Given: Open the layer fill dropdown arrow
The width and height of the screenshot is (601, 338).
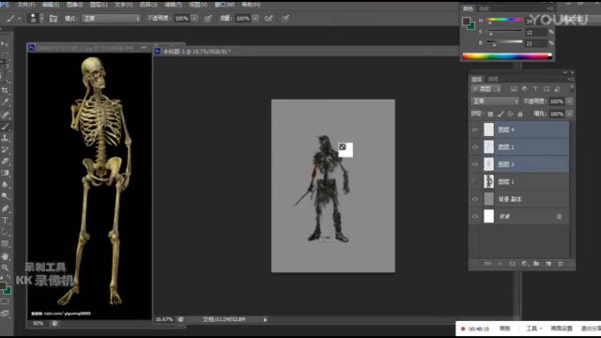Looking at the screenshot, I should click(570, 114).
